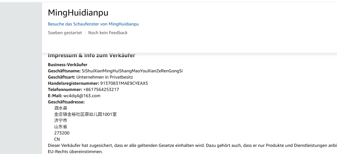Click the "Soeben gestartet" status text

click(x=65, y=33)
